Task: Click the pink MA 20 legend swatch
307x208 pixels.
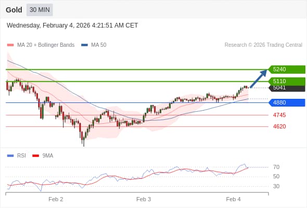Action: [x=10, y=45]
